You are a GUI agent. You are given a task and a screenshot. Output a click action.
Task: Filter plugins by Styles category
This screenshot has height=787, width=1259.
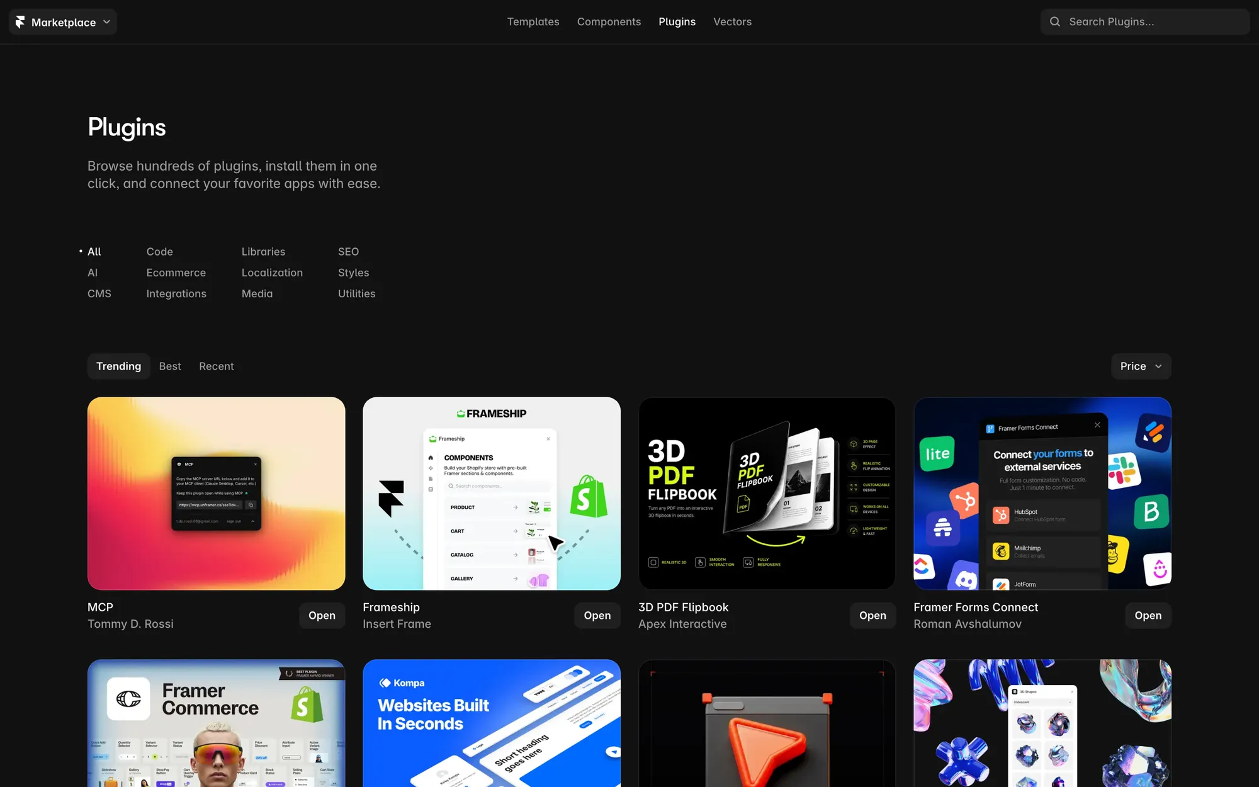[353, 273]
